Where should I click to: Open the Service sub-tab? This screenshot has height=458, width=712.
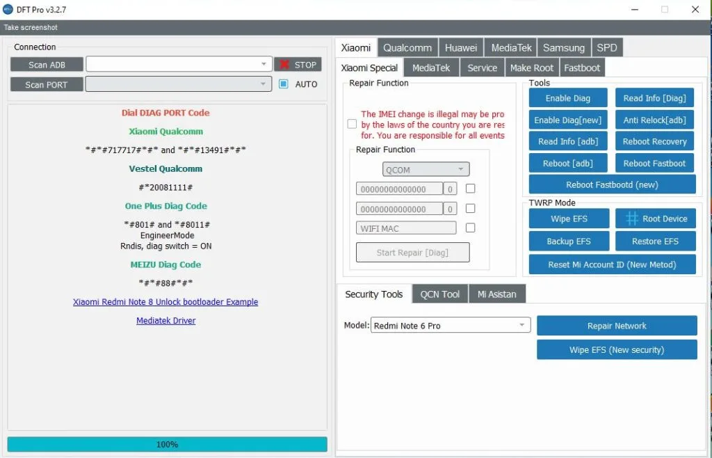[x=483, y=68]
